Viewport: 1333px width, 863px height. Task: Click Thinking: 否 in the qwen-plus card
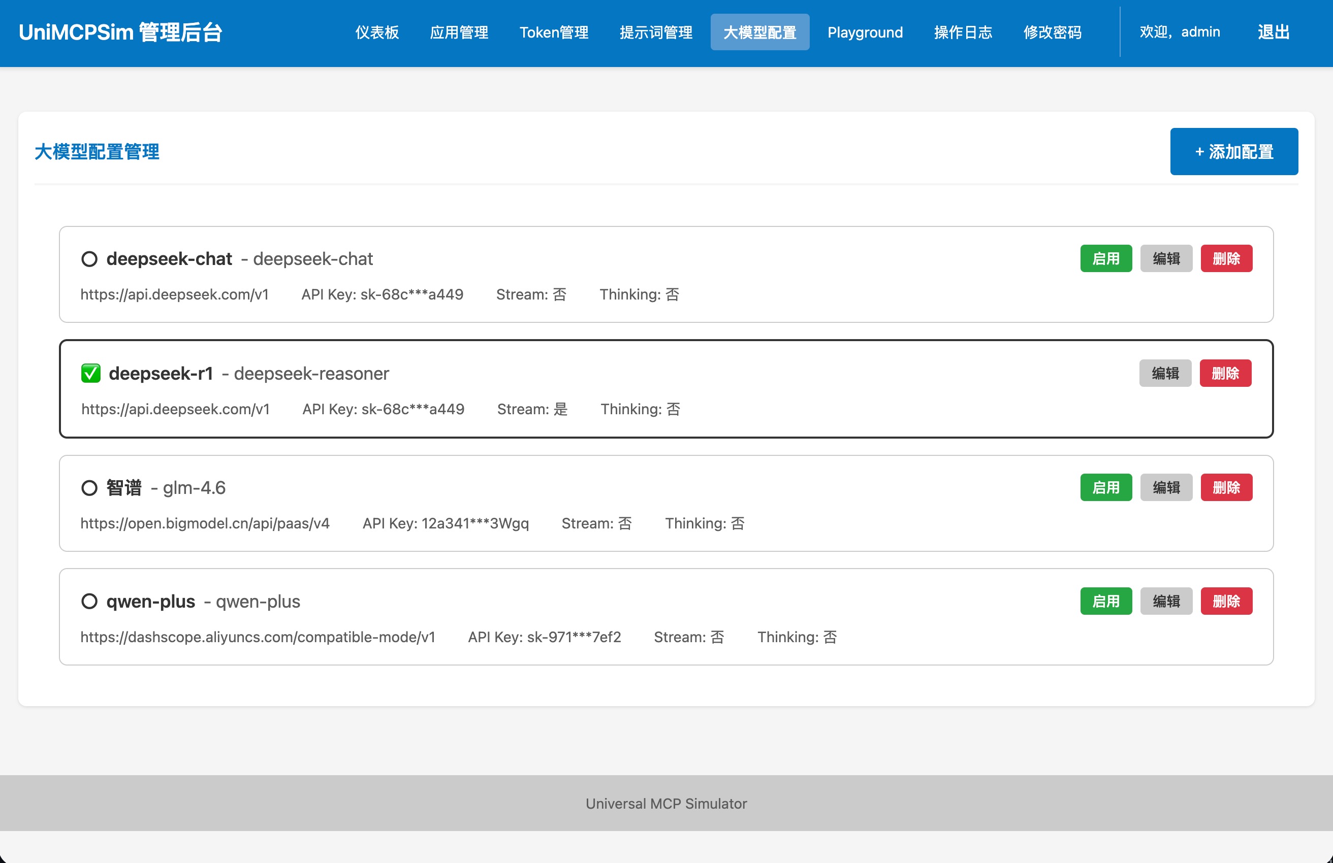(798, 637)
